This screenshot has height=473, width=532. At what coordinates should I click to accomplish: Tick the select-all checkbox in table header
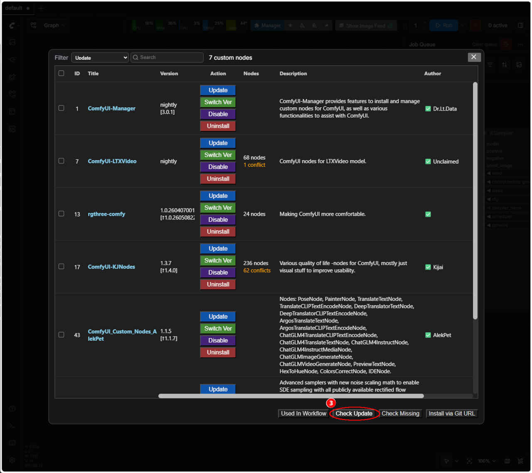point(62,73)
